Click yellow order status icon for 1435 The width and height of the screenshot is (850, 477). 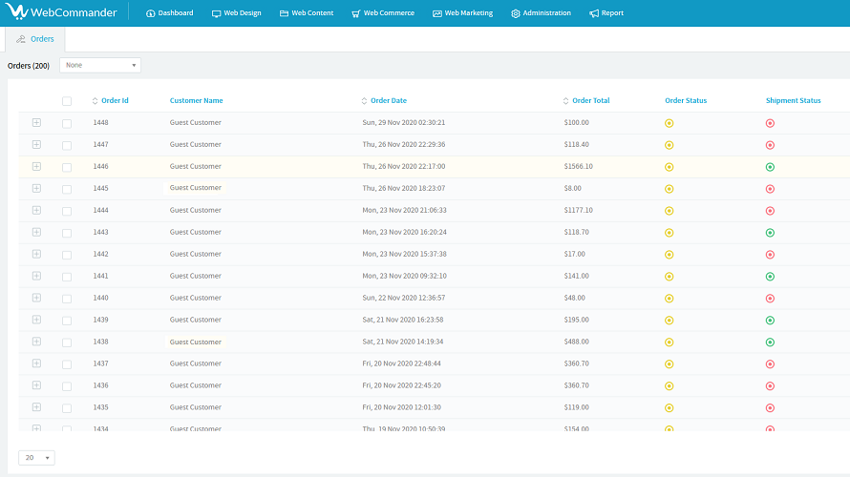(669, 408)
